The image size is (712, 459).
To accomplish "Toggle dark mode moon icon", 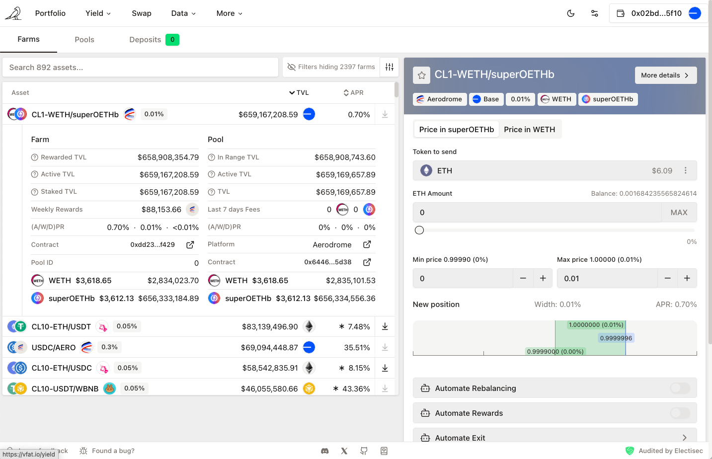I will [571, 13].
